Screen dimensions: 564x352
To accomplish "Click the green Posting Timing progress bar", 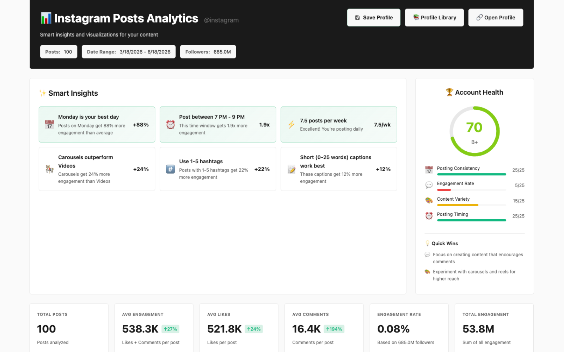I will (472, 220).
